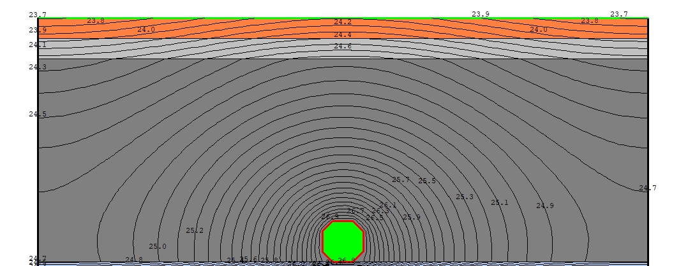Click the 24.3 contour label
688x266 pixels.
click(38, 67)
